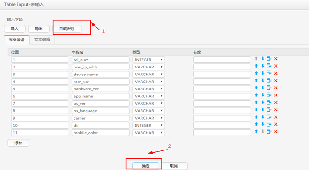Open the type dropdown for tel_num
The height and width of the screenshot is (170, 309).
click(148, 60)
